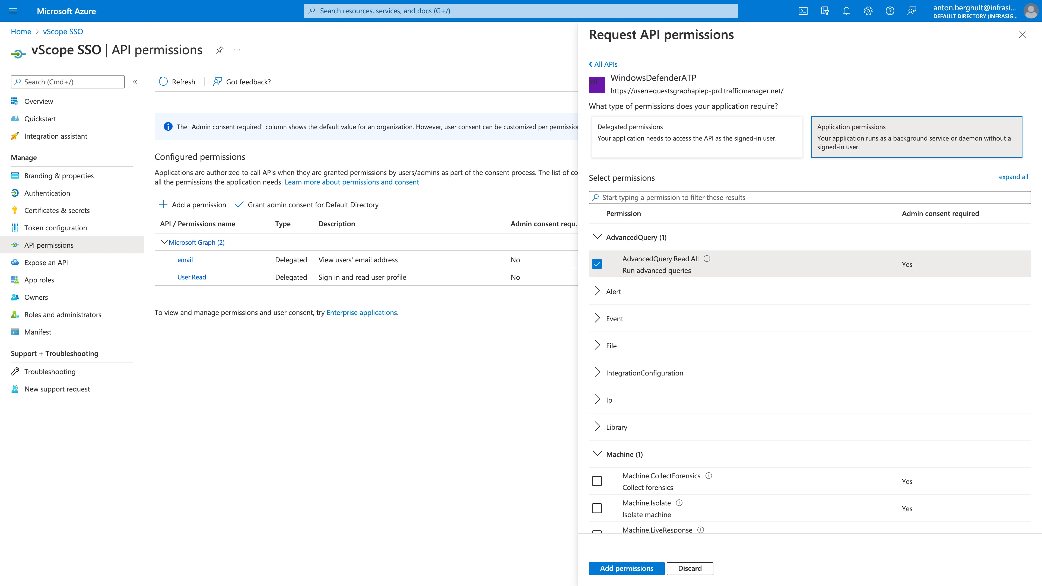The height and width of the screenshot is (586, 1042).
Task: Select Delegated permissions type card
Action: 697,137
